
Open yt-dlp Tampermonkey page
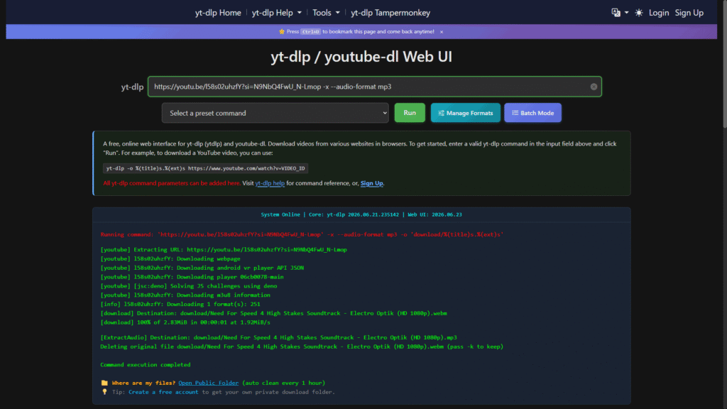(x=390, y=13)
